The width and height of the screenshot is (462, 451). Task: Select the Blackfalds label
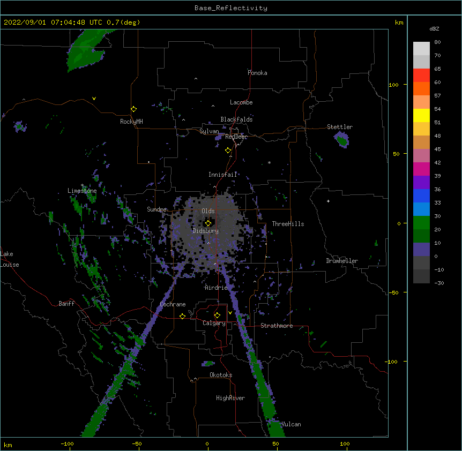(236, 119)
